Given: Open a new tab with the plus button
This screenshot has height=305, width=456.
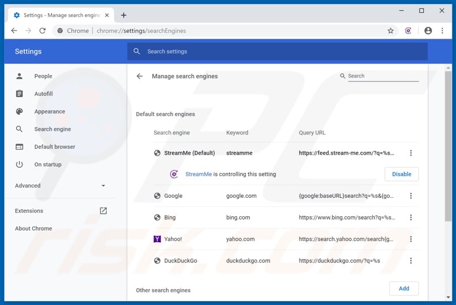Looking at the screenshot, I should pos(124,15).
